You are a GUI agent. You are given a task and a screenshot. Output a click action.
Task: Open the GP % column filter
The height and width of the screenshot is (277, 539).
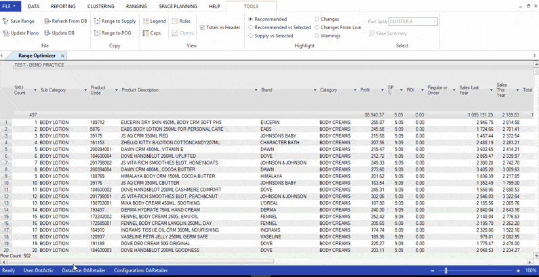(401, 90)
